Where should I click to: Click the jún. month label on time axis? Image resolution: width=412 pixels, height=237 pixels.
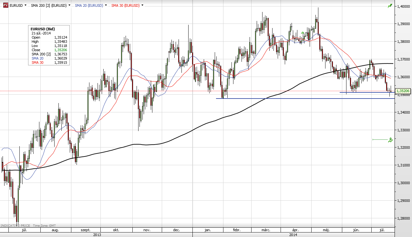(x=356, y=230)
